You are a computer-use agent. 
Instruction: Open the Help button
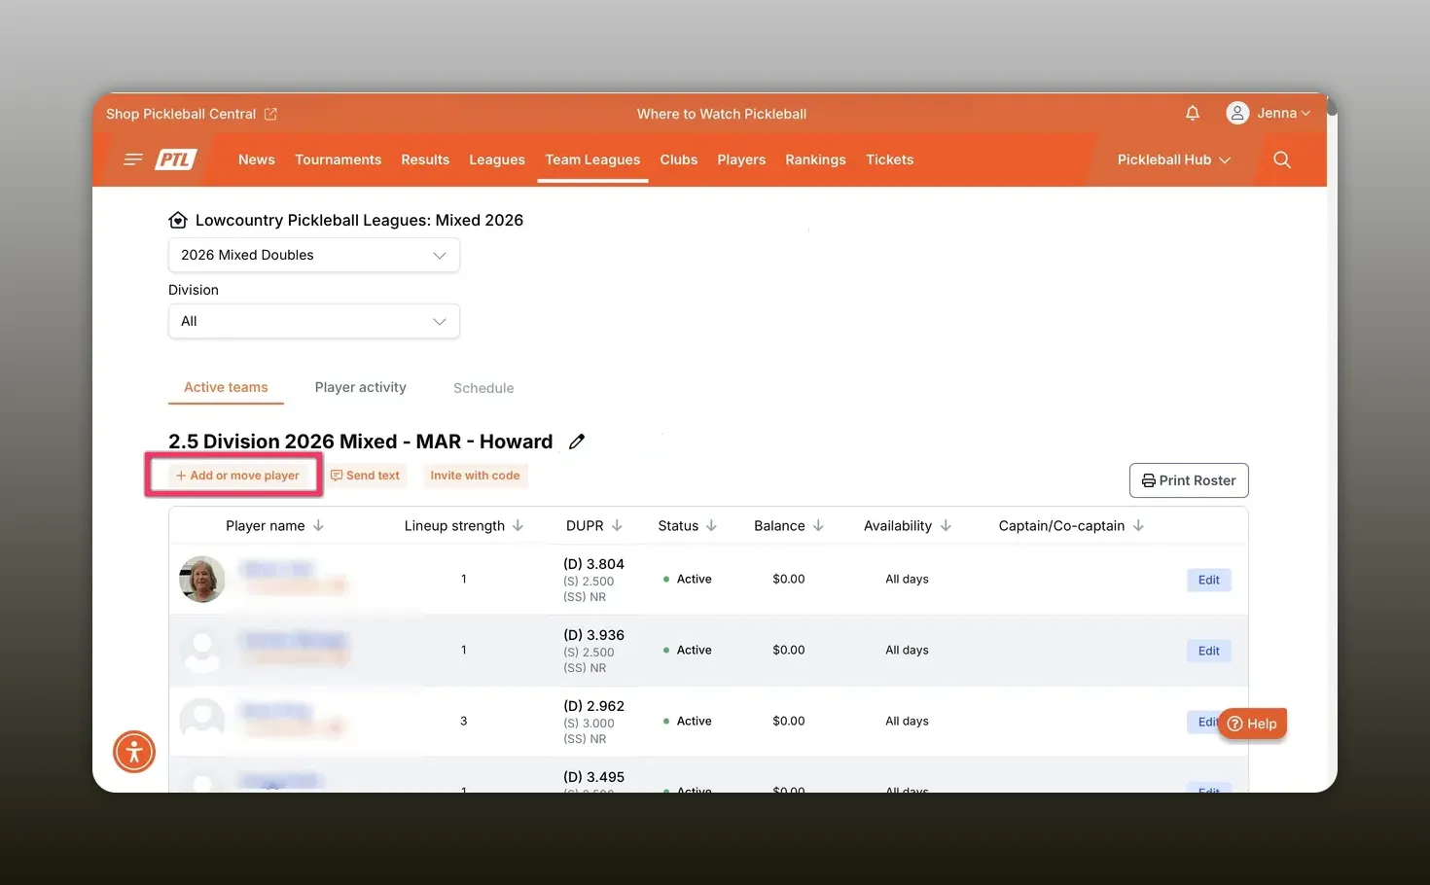point(1252,724)
